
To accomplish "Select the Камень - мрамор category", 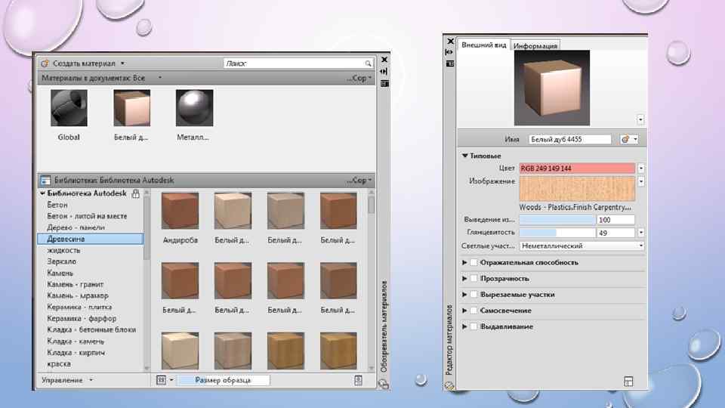I will click(78, 295).
